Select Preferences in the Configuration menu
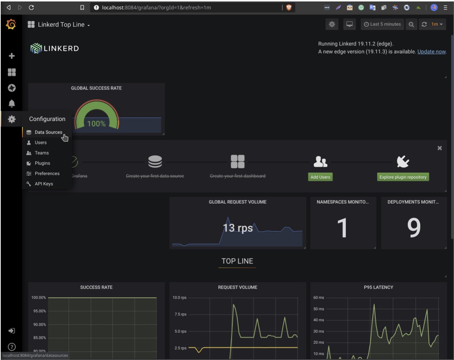Image resolution: width=454 pixels, height=360 pixels. click(47, 173)
